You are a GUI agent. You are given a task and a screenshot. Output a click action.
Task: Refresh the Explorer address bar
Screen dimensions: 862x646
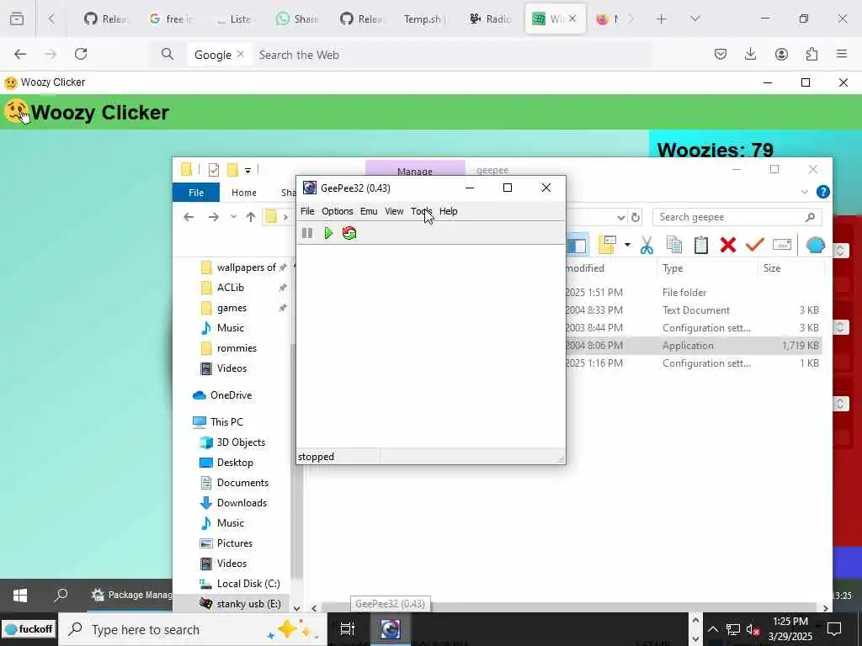tap(636, 217)
